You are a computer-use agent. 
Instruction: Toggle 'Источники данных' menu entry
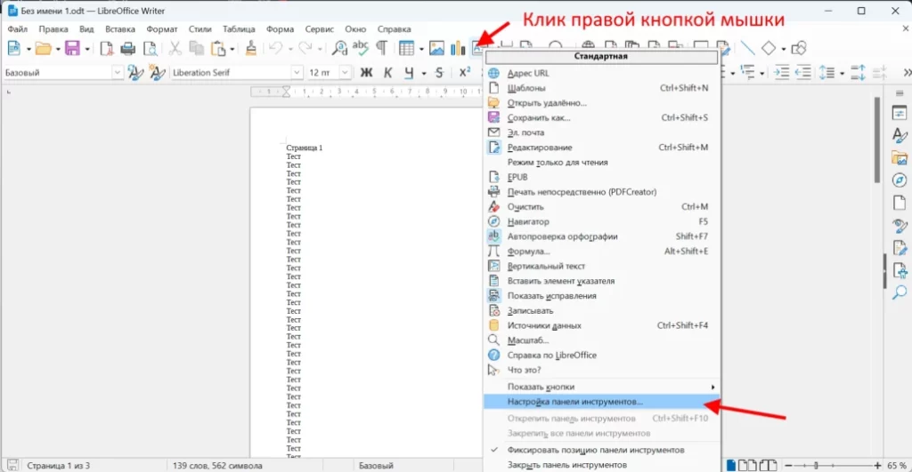point(602,325)
